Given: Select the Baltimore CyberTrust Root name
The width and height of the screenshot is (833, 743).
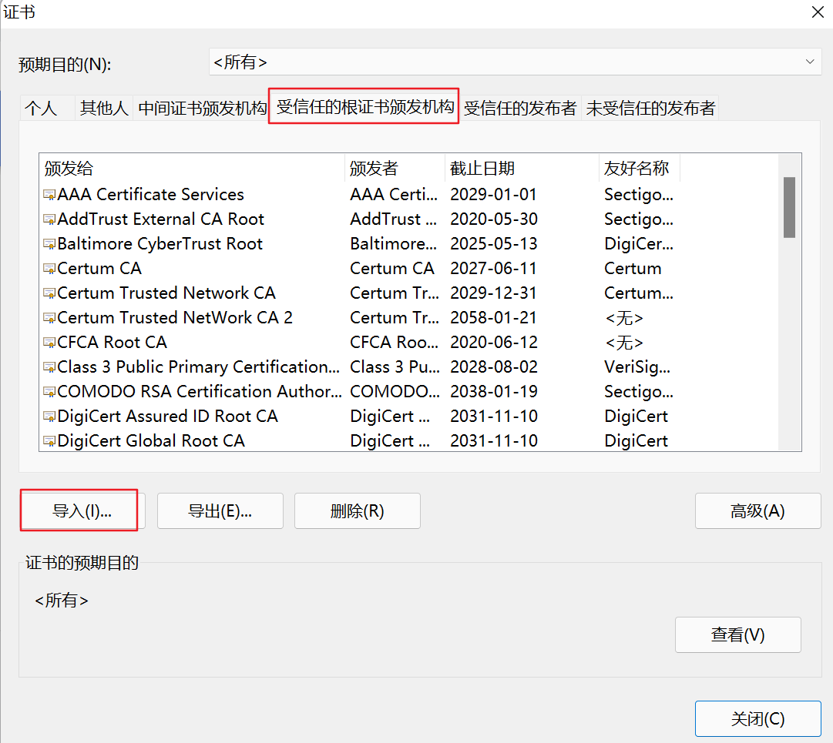Looking at the screenshot, I should 160,244.
